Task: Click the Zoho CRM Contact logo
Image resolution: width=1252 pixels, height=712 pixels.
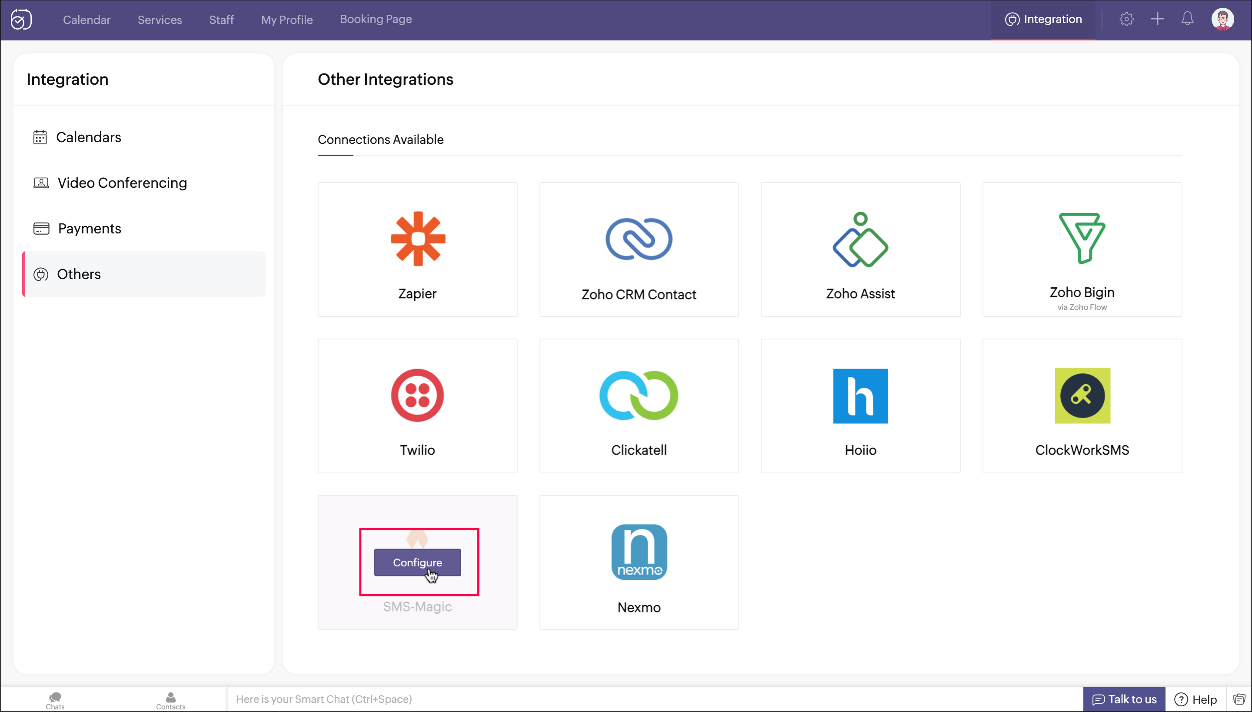Action: [639, 239]
